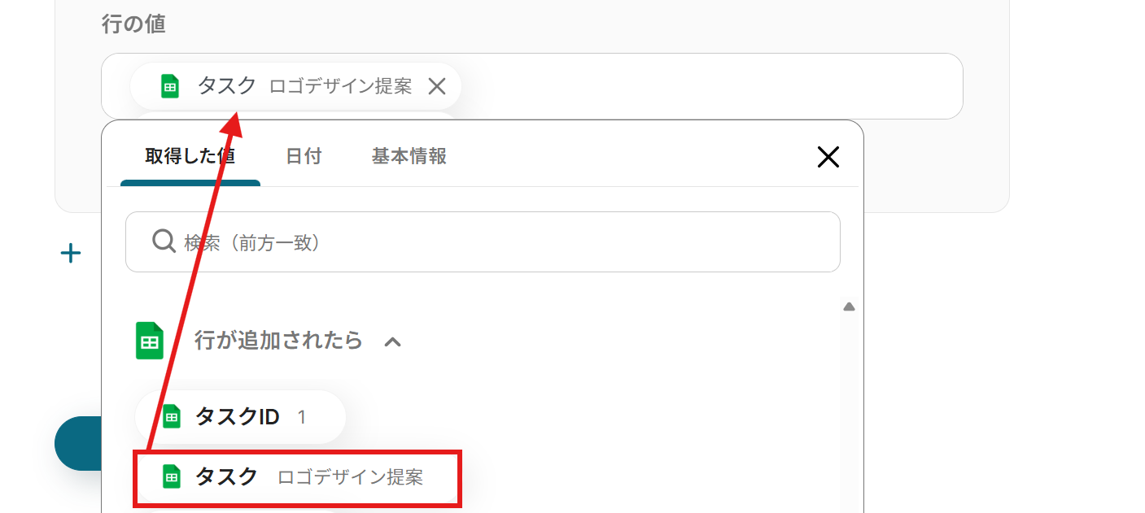Viewport: 1145px width, 513px height.
Task: Click the partially hidden teal button at bottom left
Action: click(x=77, y=443)
